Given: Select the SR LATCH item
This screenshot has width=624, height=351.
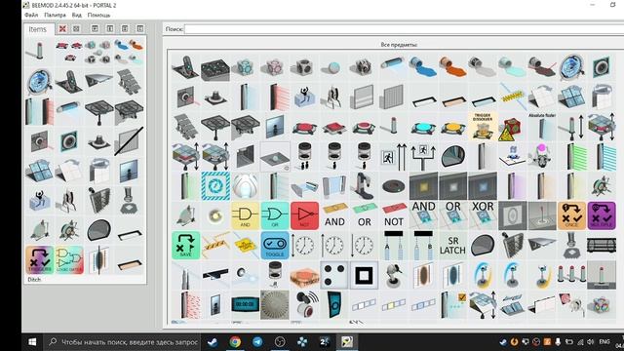Looking at the screenshot, I should coord(452,245).
